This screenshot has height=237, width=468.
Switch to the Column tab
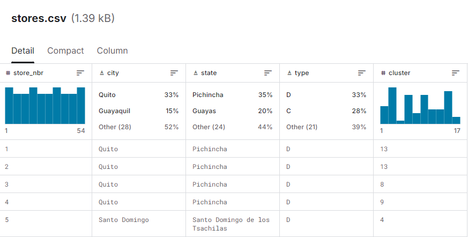pyautogui.click(x=112, y=51)
